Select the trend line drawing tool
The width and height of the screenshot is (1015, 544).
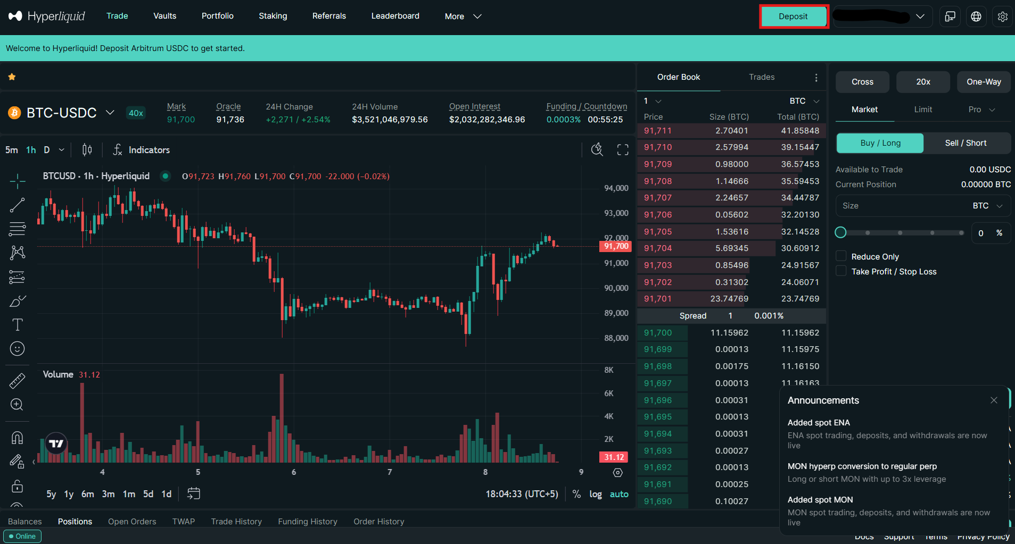[x=17, y=205]
